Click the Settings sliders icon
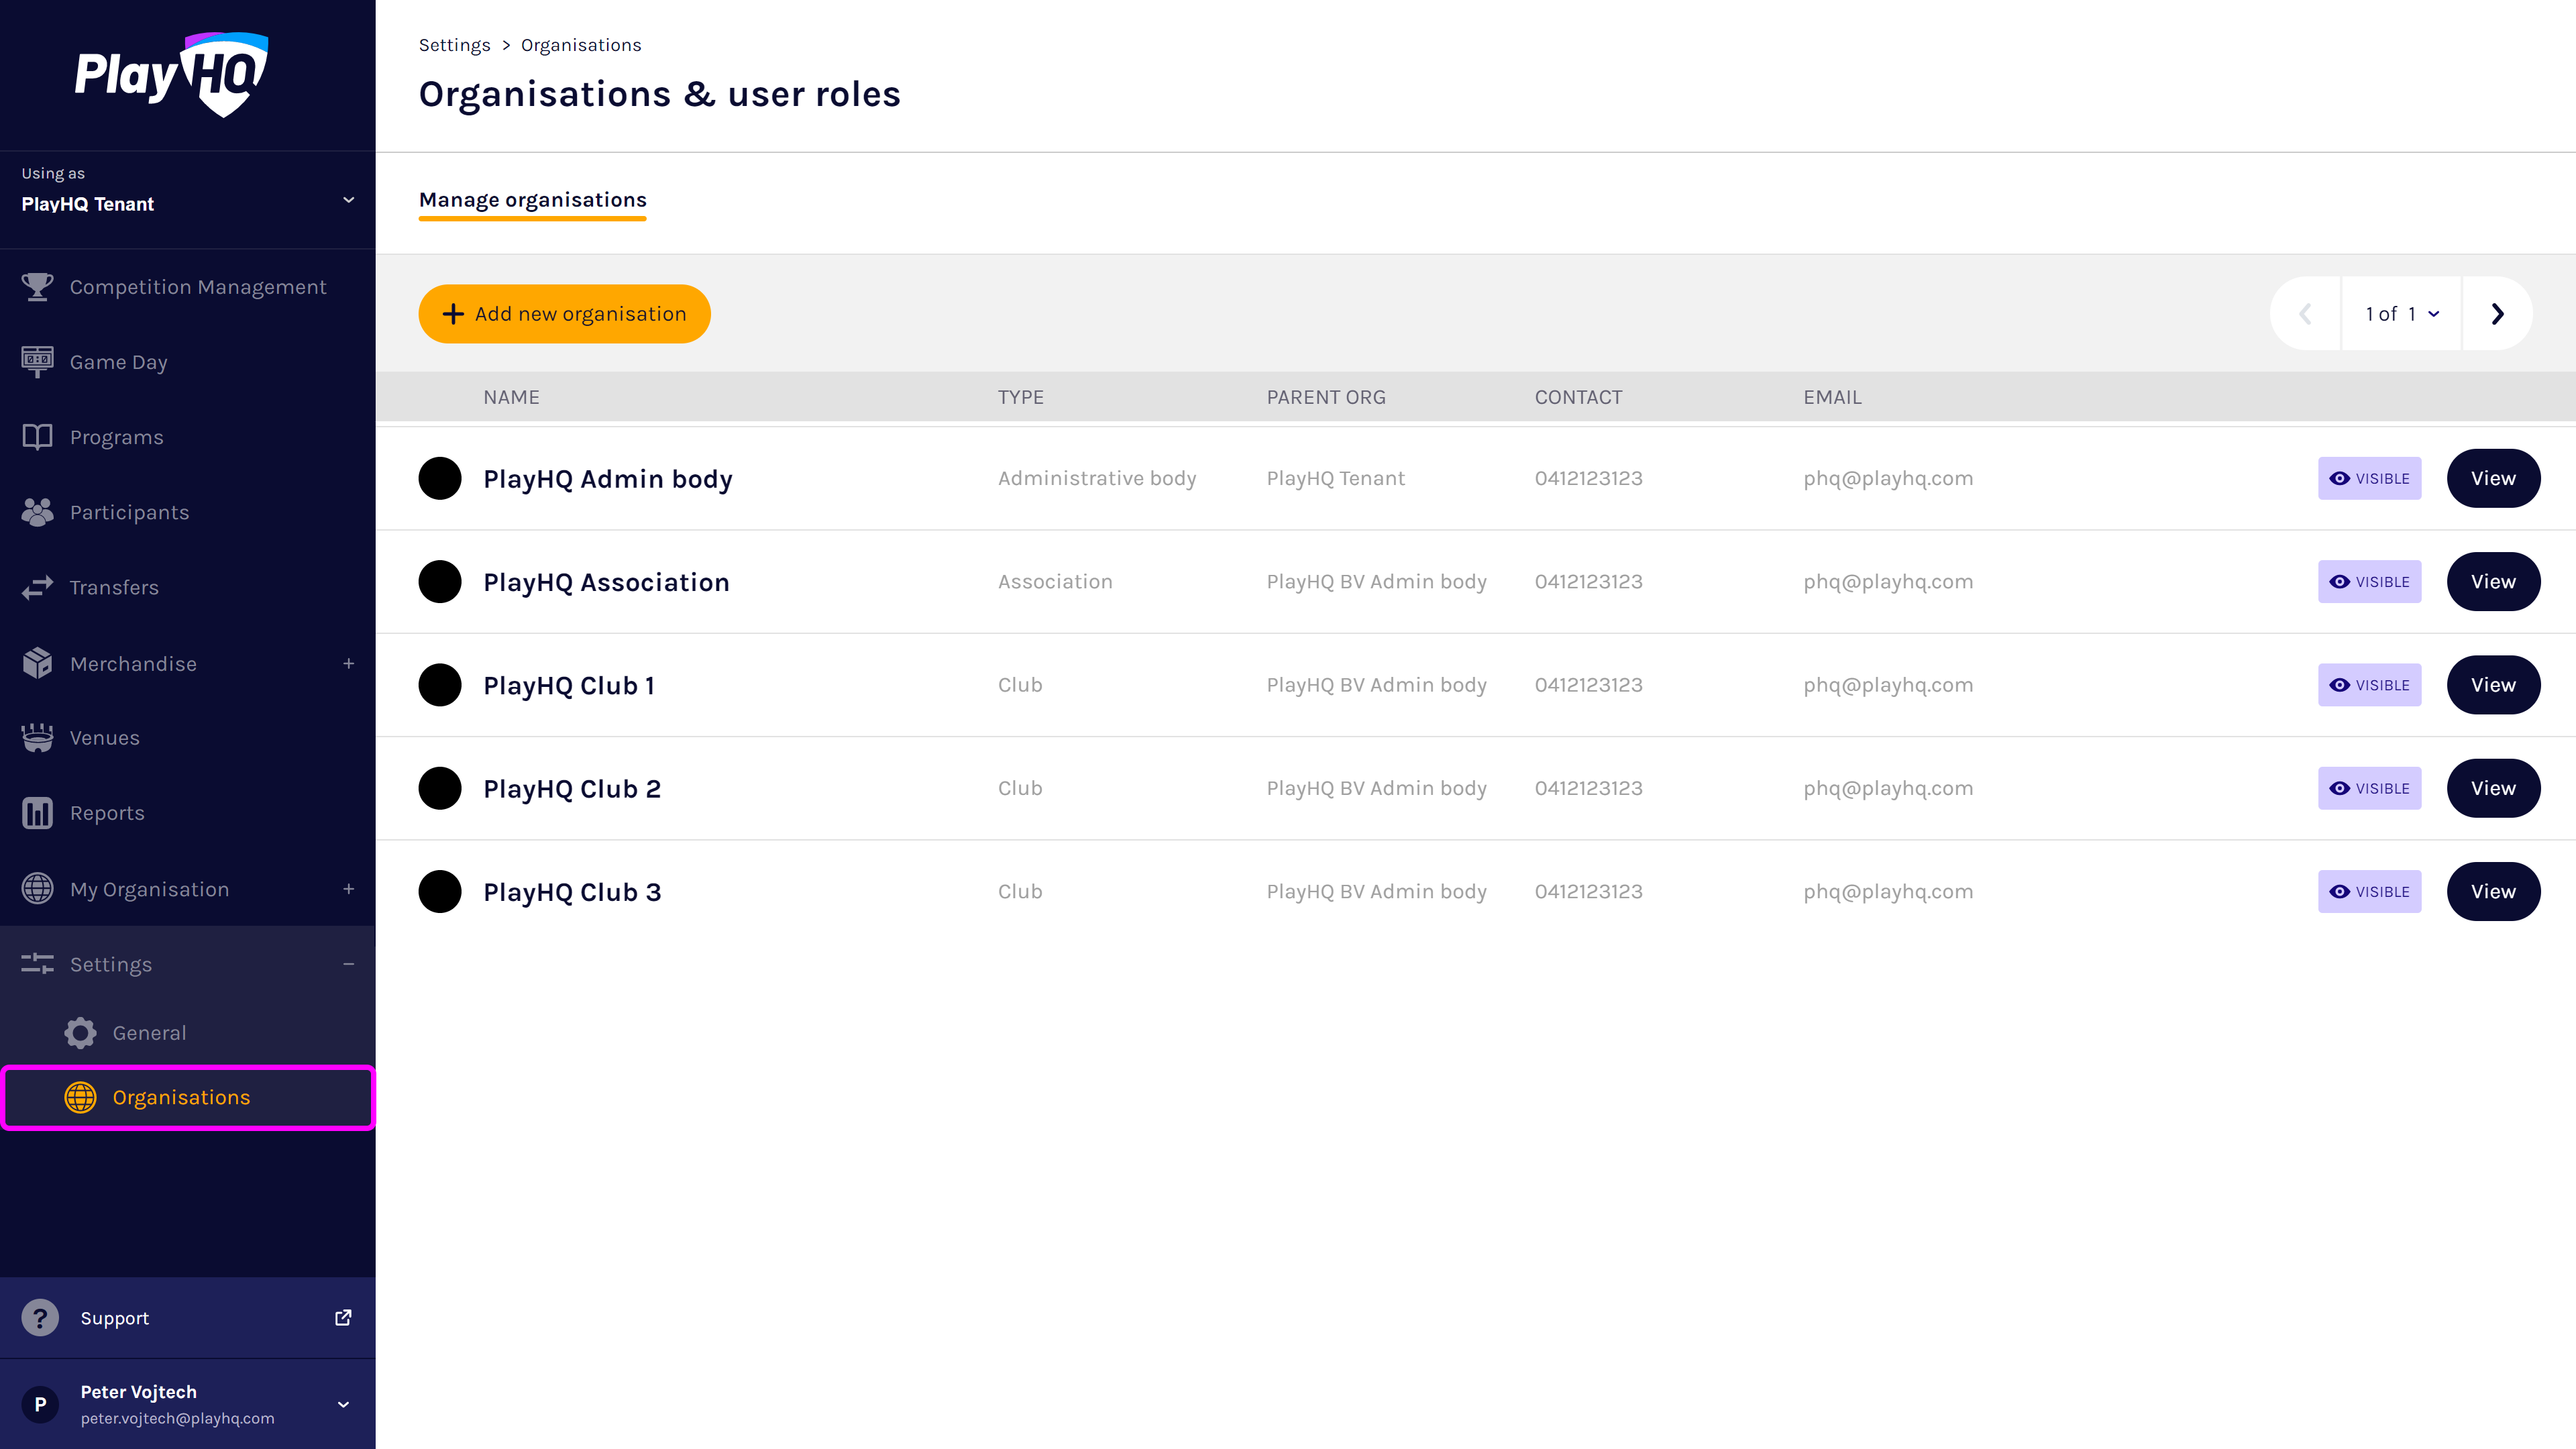 coord(37,964)
